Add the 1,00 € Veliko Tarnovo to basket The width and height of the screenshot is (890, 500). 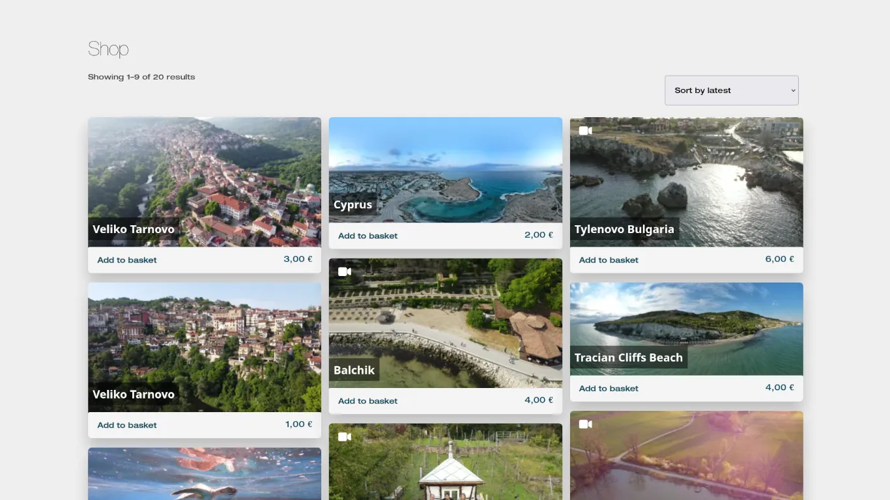pos(127,425)
